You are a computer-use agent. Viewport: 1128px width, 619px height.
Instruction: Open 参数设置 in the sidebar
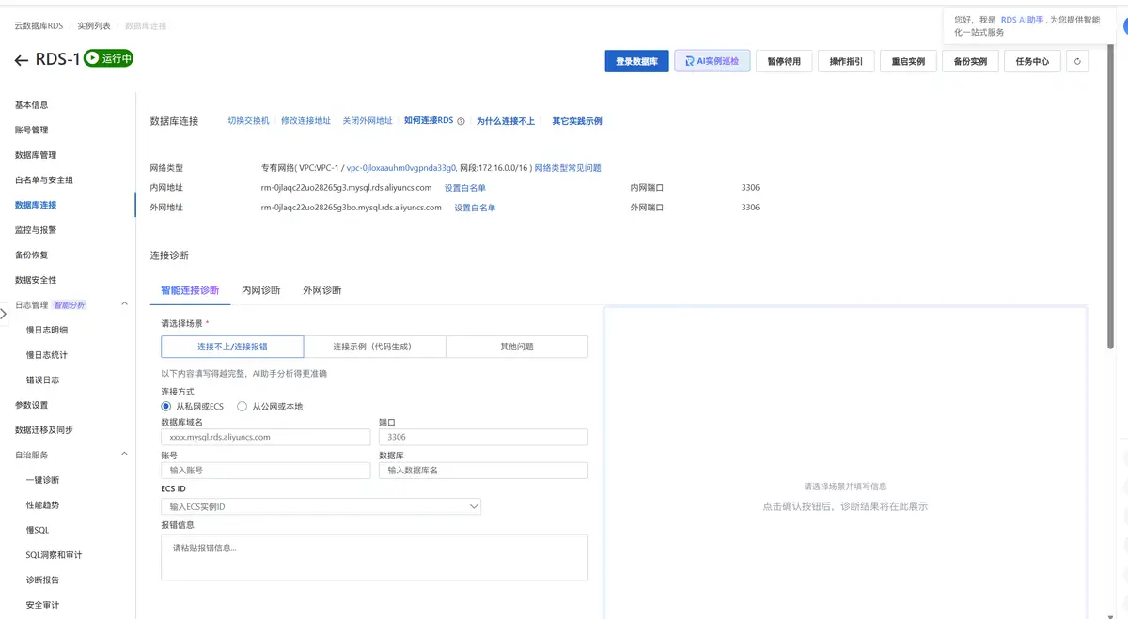pos(31,405)
